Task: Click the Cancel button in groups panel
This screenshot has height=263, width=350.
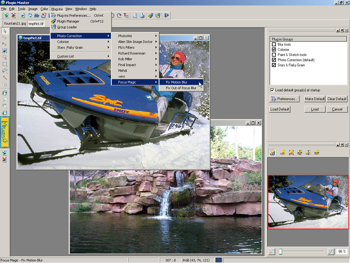Action: (x=337, y=109)
